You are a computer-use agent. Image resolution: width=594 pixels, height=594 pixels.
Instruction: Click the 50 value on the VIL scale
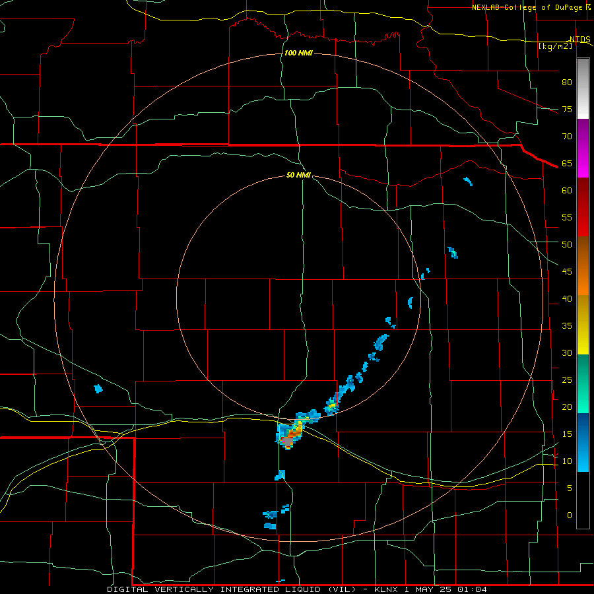tap(567, 245)
